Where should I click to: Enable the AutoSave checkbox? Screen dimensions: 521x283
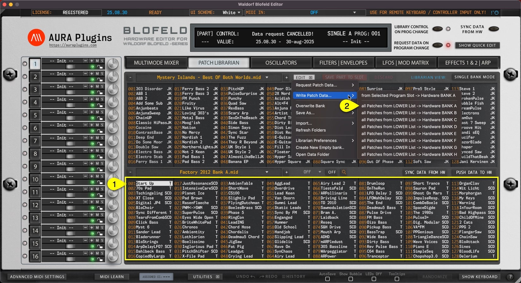[327, 279]
